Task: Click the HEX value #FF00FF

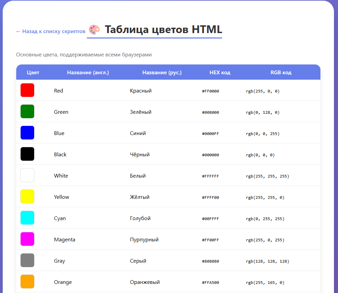Action: click(x=210, y=240)
